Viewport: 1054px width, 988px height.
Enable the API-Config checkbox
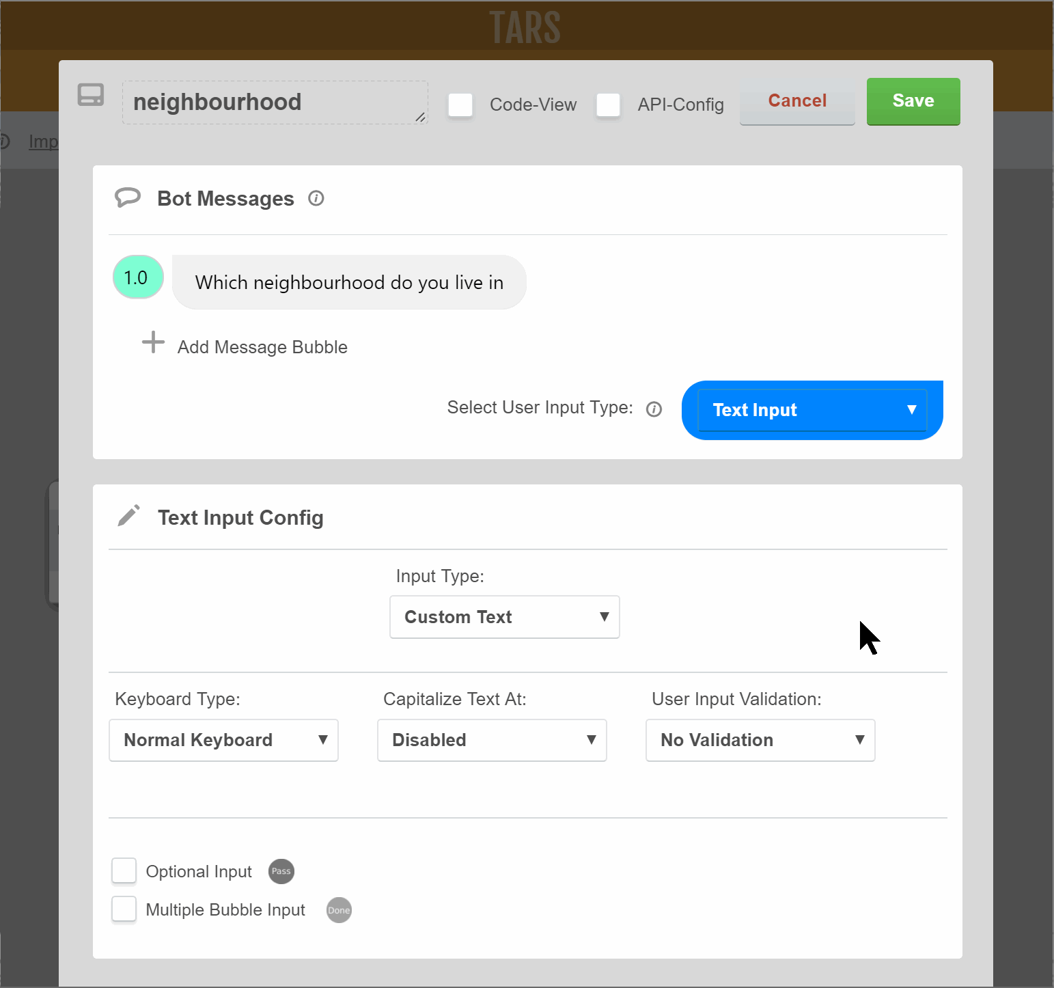[x=608, y=105]
